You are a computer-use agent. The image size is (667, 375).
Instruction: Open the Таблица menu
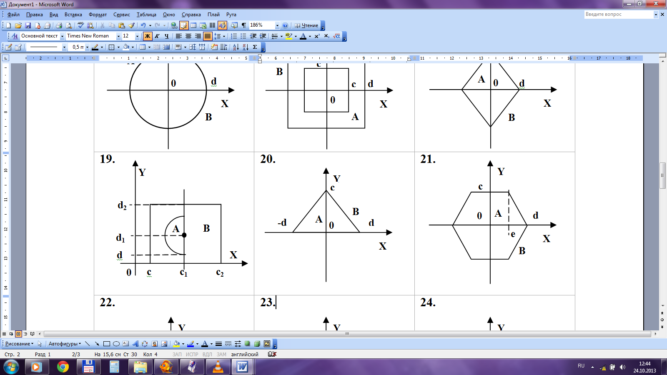(x=146, y=15)
